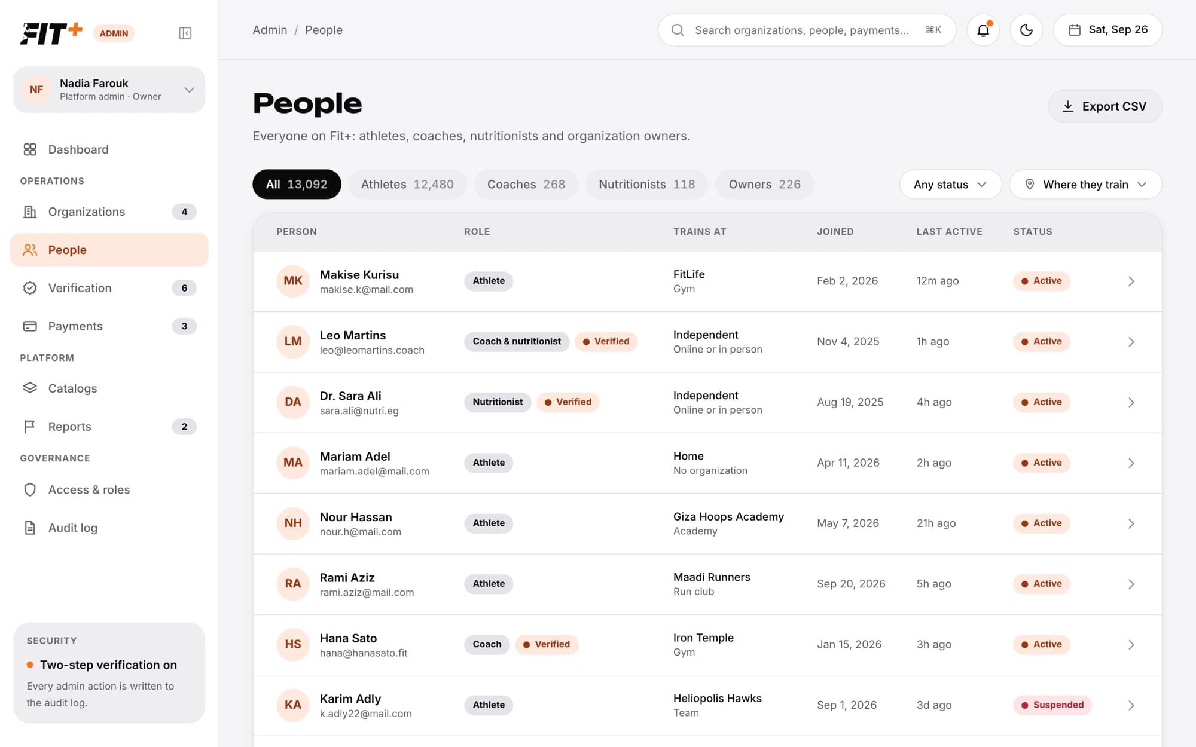The width and height of the screenshot is (1196, 747).
Task: Click the Fit+ logo
Action: (x=51, y=33)
